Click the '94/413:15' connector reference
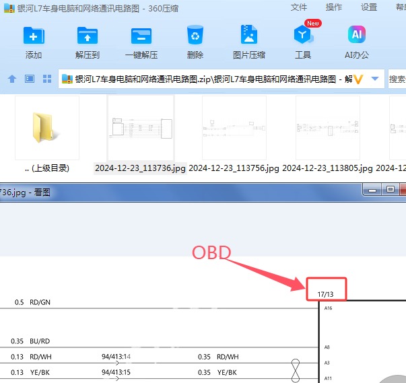Image resolution: width=406 pixels, height=383 pixels. pyautogui.click(x=116, y=372)
